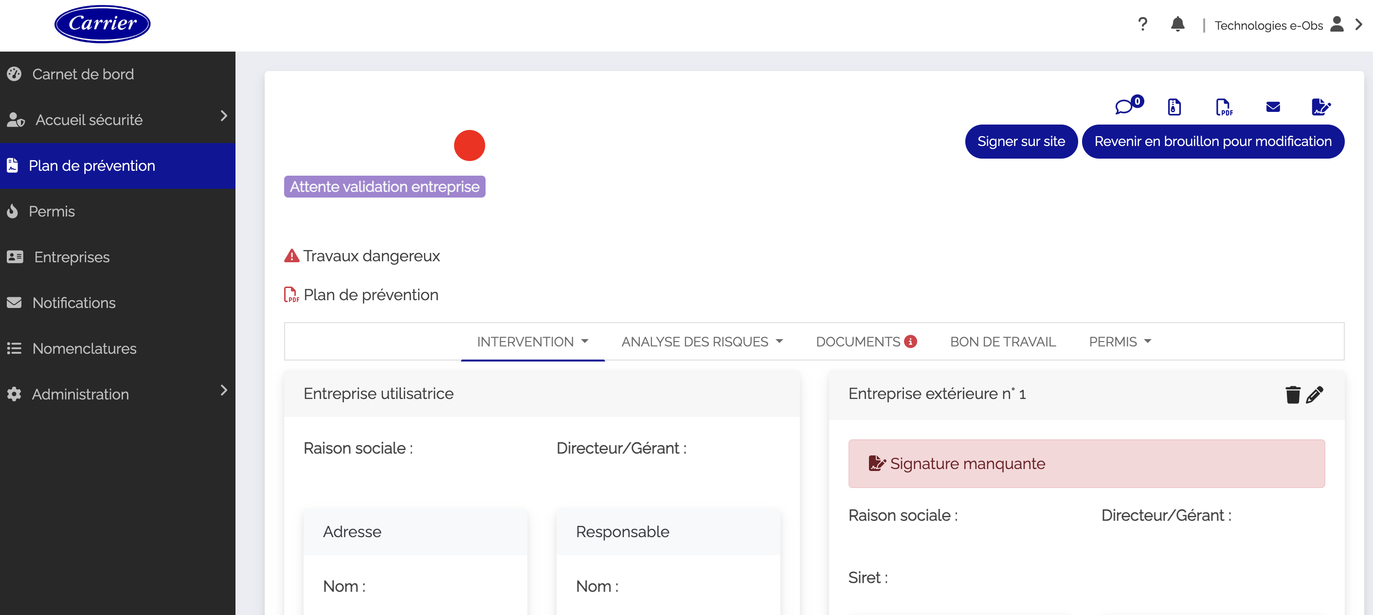This screenshot has width=1373, height=615.
Task: Click the Travaux dangereux label
Action: [372, 256]
